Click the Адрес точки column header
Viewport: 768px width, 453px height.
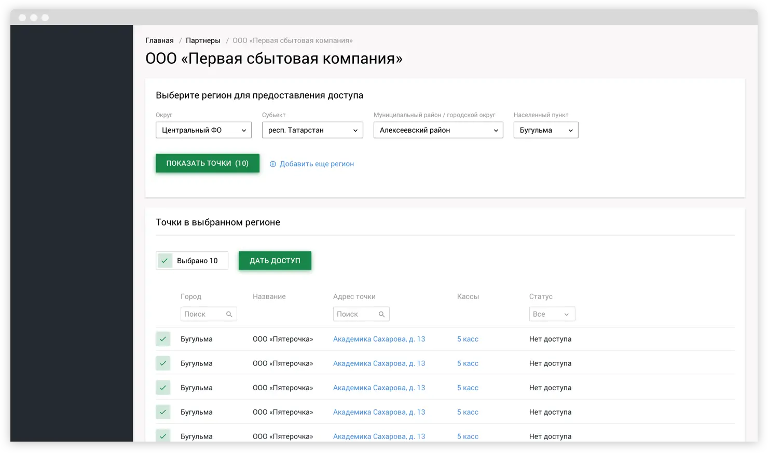(x=354, y=296)
